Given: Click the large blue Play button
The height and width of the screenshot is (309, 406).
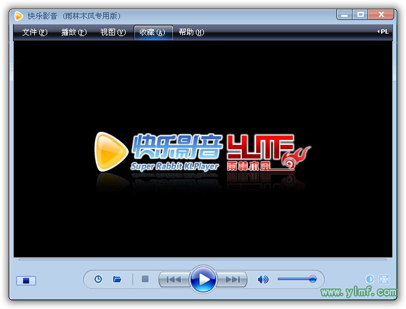Looking at the screenshot, I should 203,279.
